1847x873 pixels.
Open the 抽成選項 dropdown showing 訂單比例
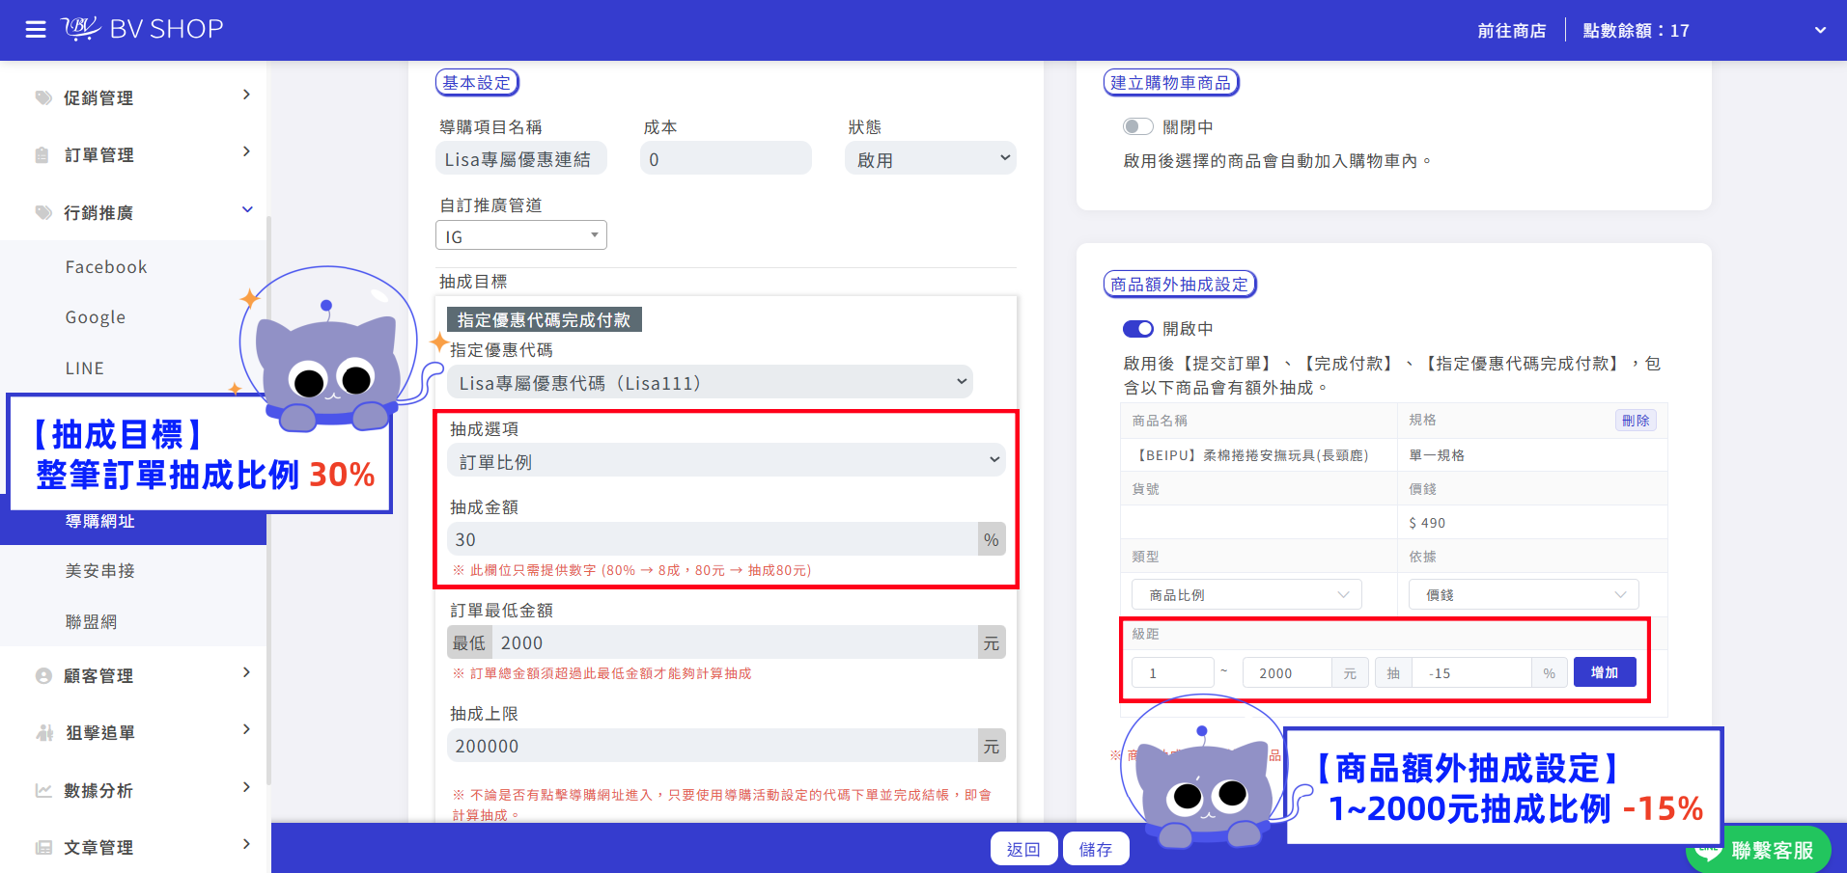(726, 461)
